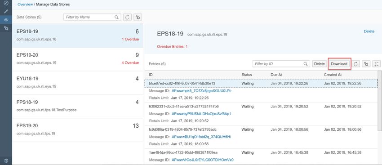Image resolution: width=382 pixels, height=165 pixels.
Task: Click 'Retain Until: Jan 17, 2019, 19:22:26' text
Action: (179, 98)
